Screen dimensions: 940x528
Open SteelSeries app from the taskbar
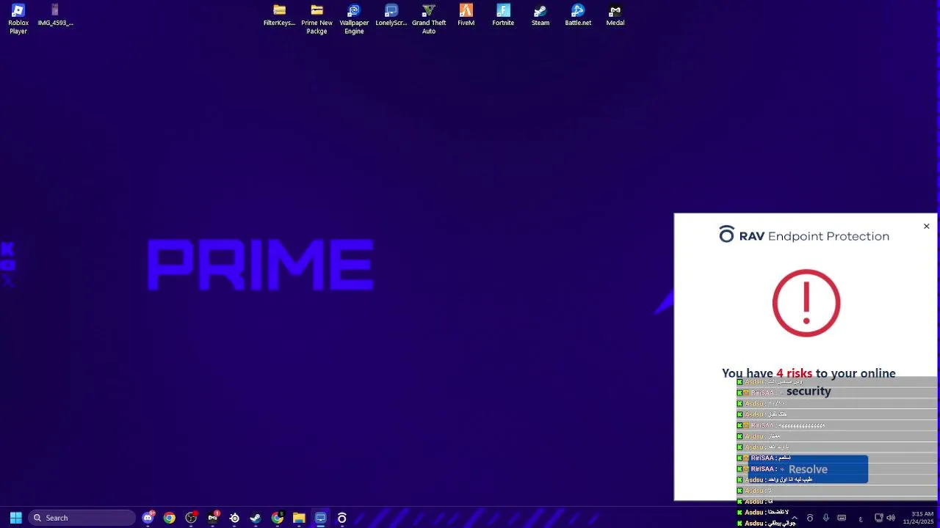234,518
